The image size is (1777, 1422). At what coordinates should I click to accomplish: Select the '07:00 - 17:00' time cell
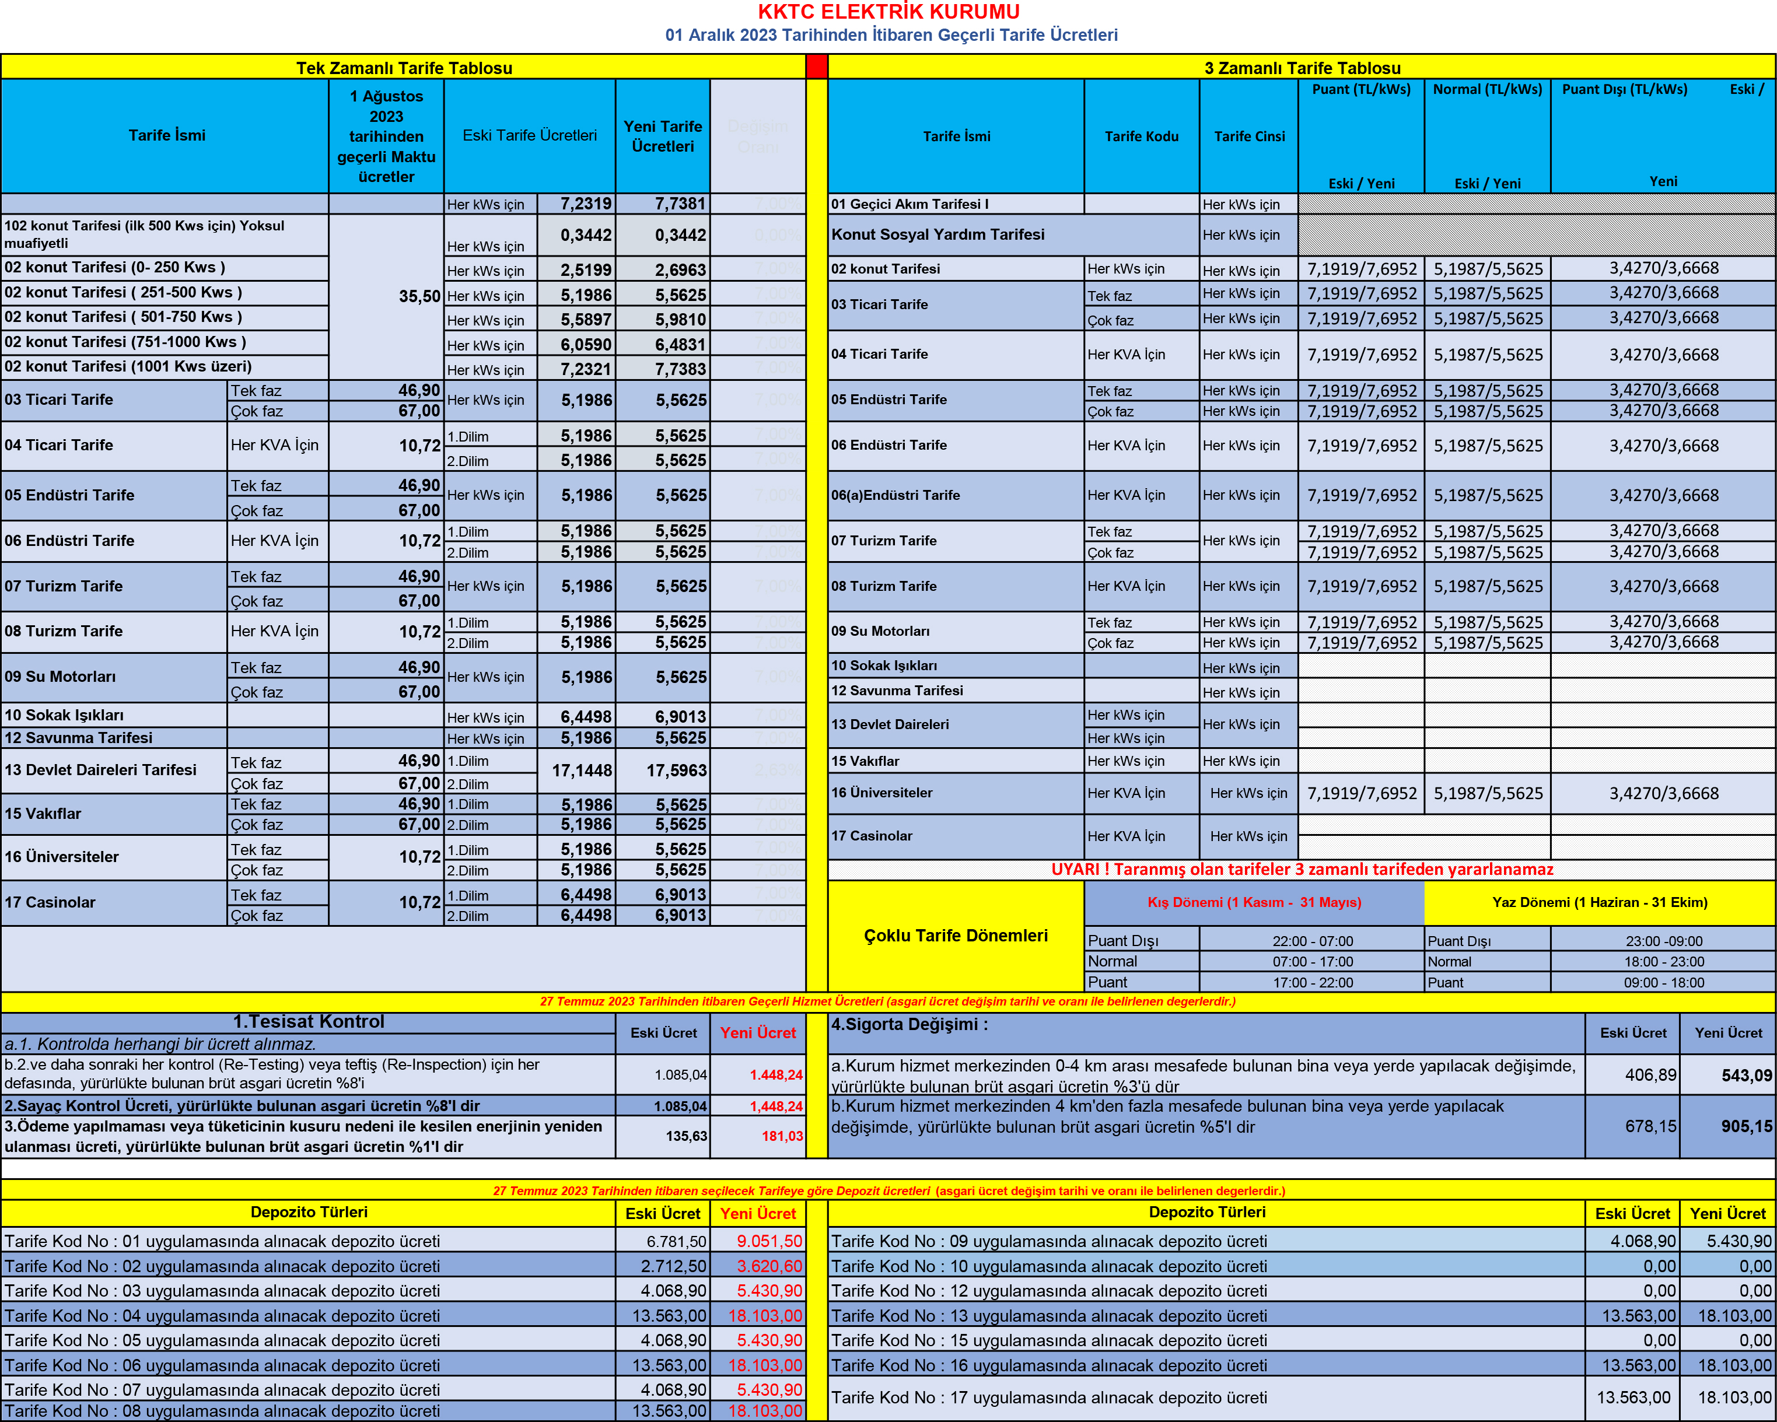(1312, 961)
